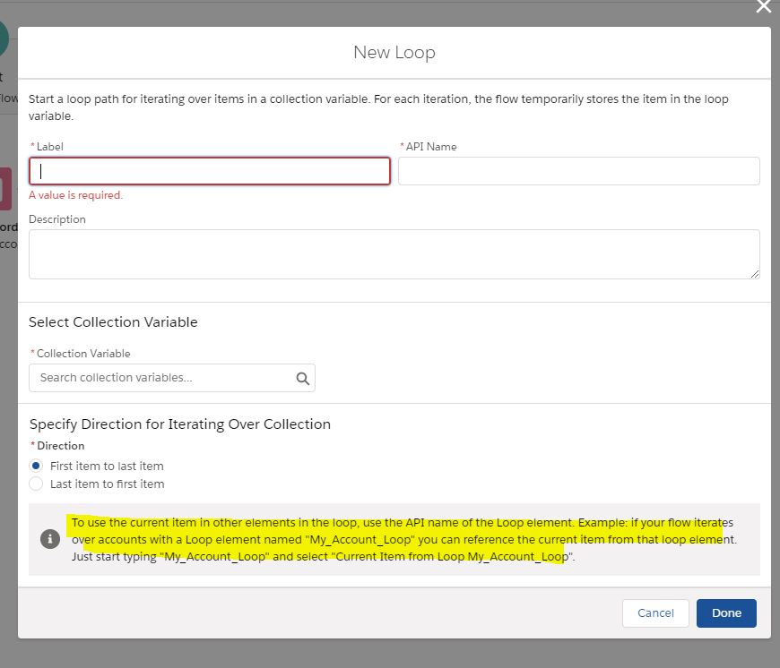780x668 pixels.
Task: Click the 'A value is required.' error message
Action: coord(76,195)
